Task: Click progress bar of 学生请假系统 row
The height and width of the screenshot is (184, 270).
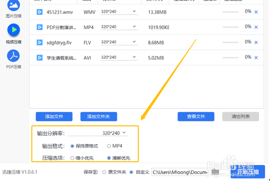Action: [x=230, y=58]
